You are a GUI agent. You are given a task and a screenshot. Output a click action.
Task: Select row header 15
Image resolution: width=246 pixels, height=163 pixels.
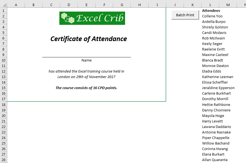pyautogui.click(x=3, y=88)
